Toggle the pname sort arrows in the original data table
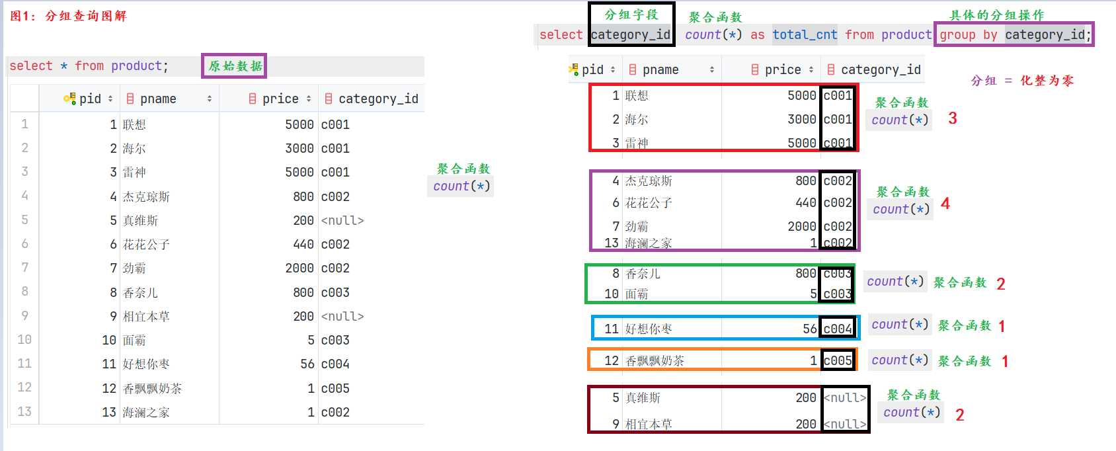 [210, 99]
